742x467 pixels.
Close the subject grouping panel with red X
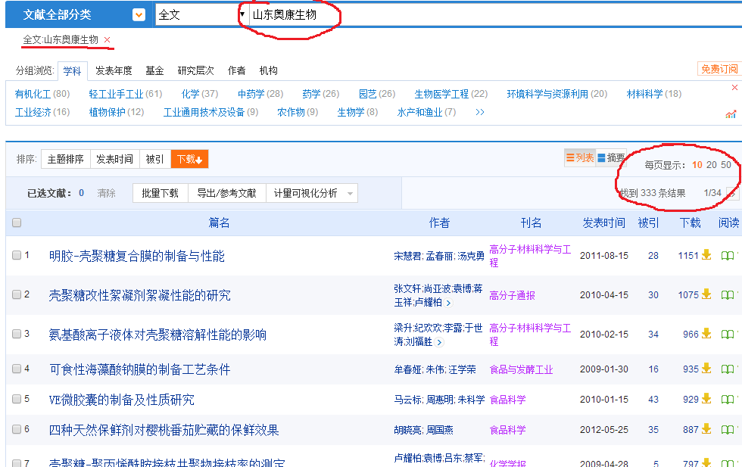[734, 89]
